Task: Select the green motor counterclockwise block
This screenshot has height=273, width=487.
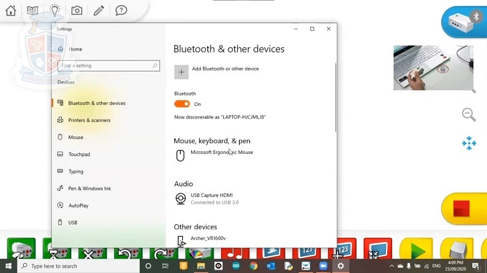Action: click(x=128, y=253)
